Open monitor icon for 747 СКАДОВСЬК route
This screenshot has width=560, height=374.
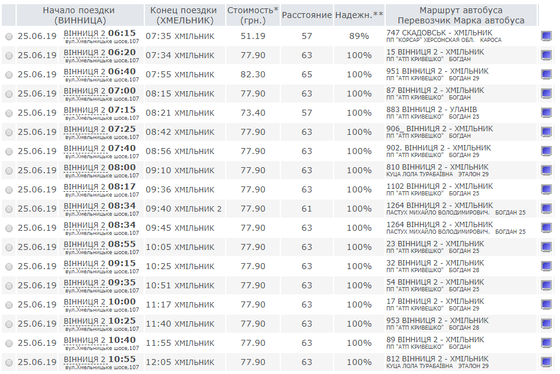click(546, 36)
